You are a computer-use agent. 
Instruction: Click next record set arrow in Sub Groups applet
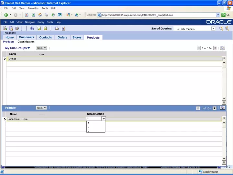coord(215,48)
